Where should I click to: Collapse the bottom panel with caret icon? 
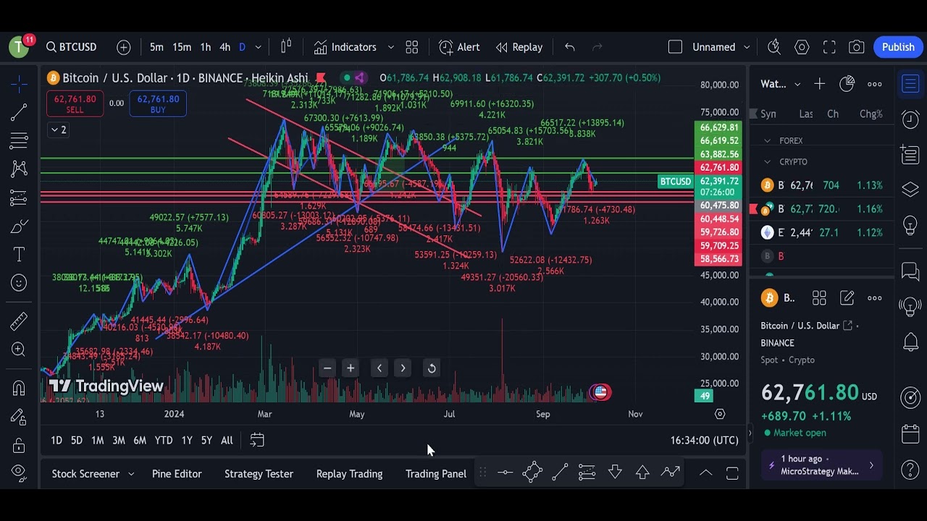pyautogui.click(x=705, y=473)
